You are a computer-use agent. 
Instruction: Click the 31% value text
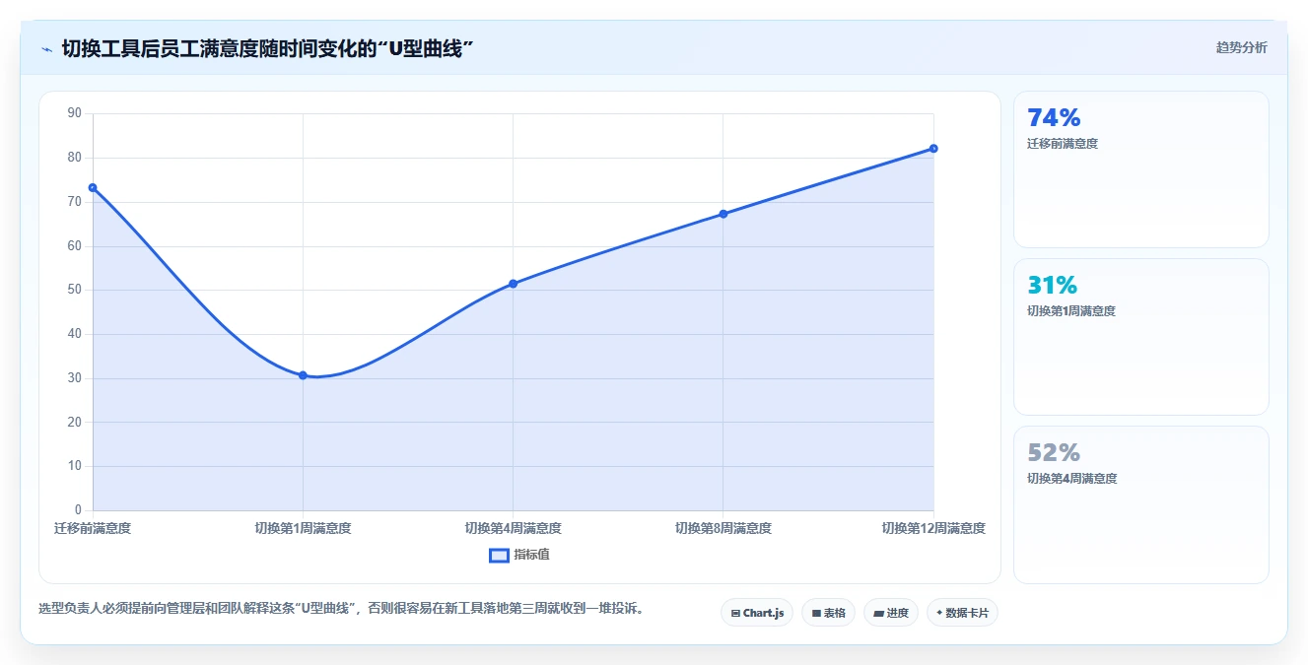click(1052, 286)
